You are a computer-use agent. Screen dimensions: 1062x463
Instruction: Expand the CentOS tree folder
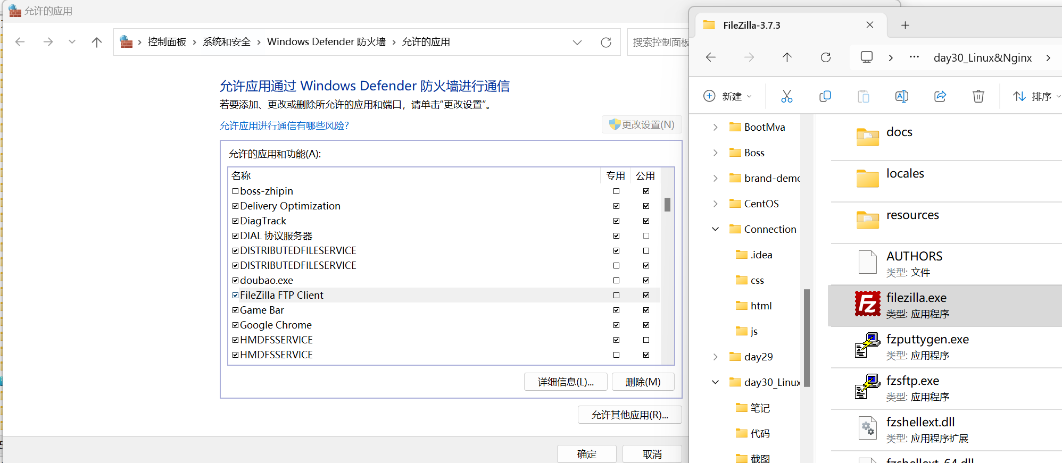point(715,204)
